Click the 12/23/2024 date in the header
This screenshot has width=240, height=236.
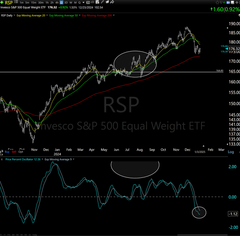point(86,7)
